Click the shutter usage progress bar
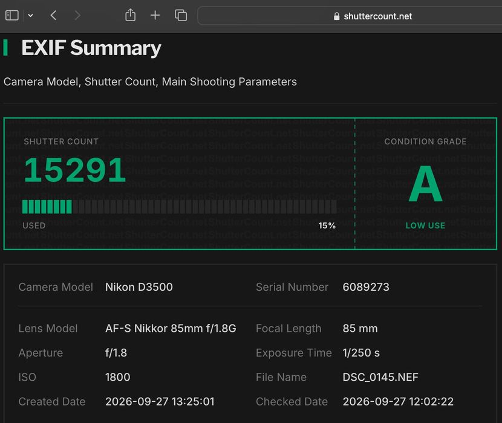Screen dimensions: 502x423 179,207
